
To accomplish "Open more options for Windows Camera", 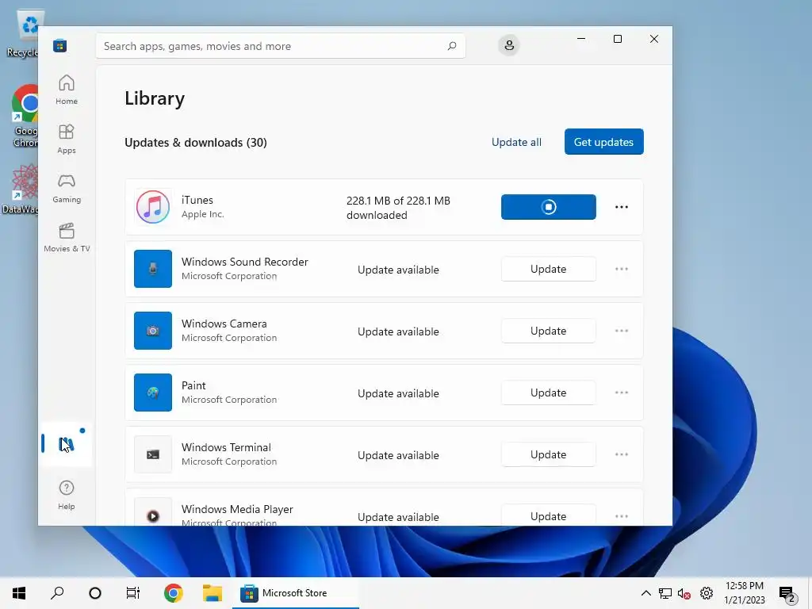I will [622, 331].
